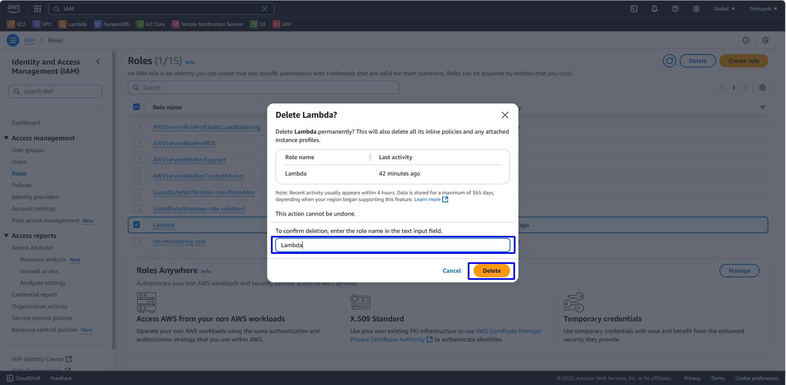Toggle the hamburger navigation menu
Viewport: 786px width, 385px height.
click(13, 40)
